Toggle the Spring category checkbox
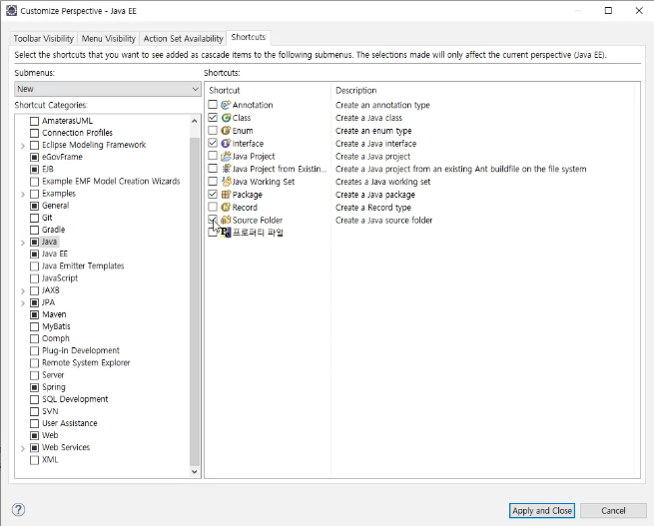 (35, 387)
